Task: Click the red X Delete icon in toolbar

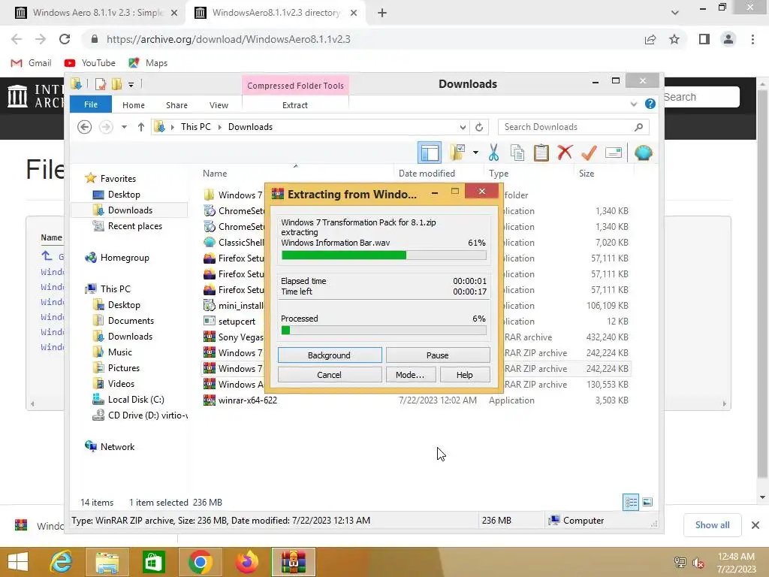Action: point(565,153)
